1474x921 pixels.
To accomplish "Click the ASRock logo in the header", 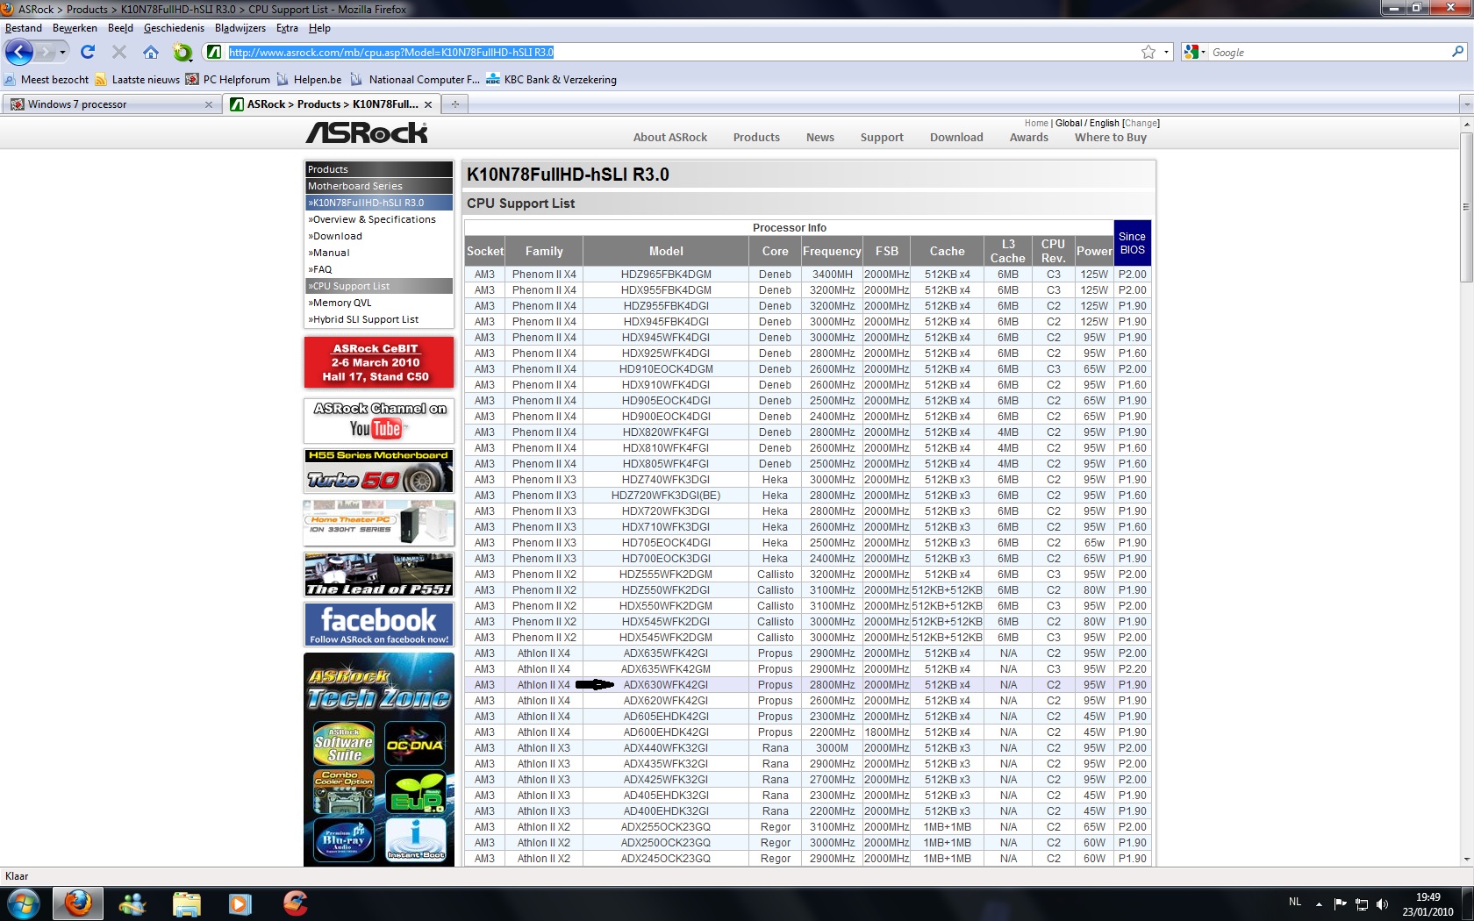I will (x=367, y=132).
